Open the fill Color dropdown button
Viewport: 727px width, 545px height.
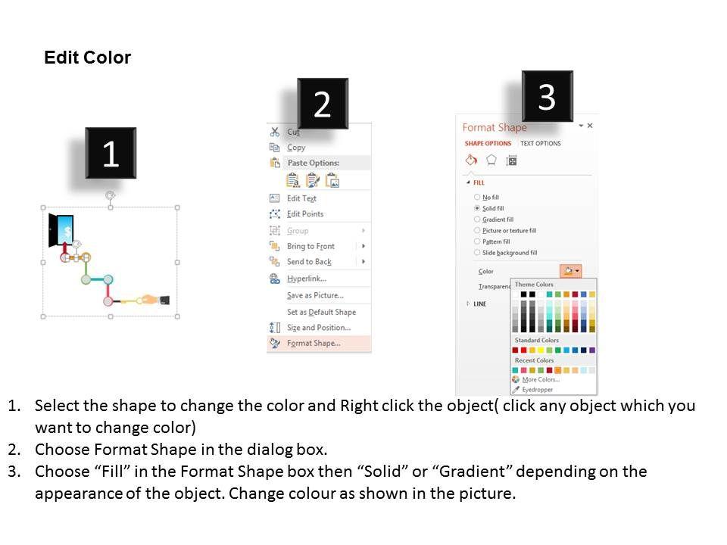[571, 270]
